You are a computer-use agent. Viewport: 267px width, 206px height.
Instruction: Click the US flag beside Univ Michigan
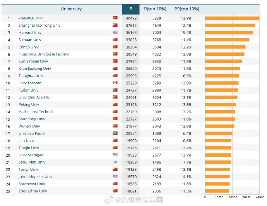pyautogui.click(x=115, y=155)
